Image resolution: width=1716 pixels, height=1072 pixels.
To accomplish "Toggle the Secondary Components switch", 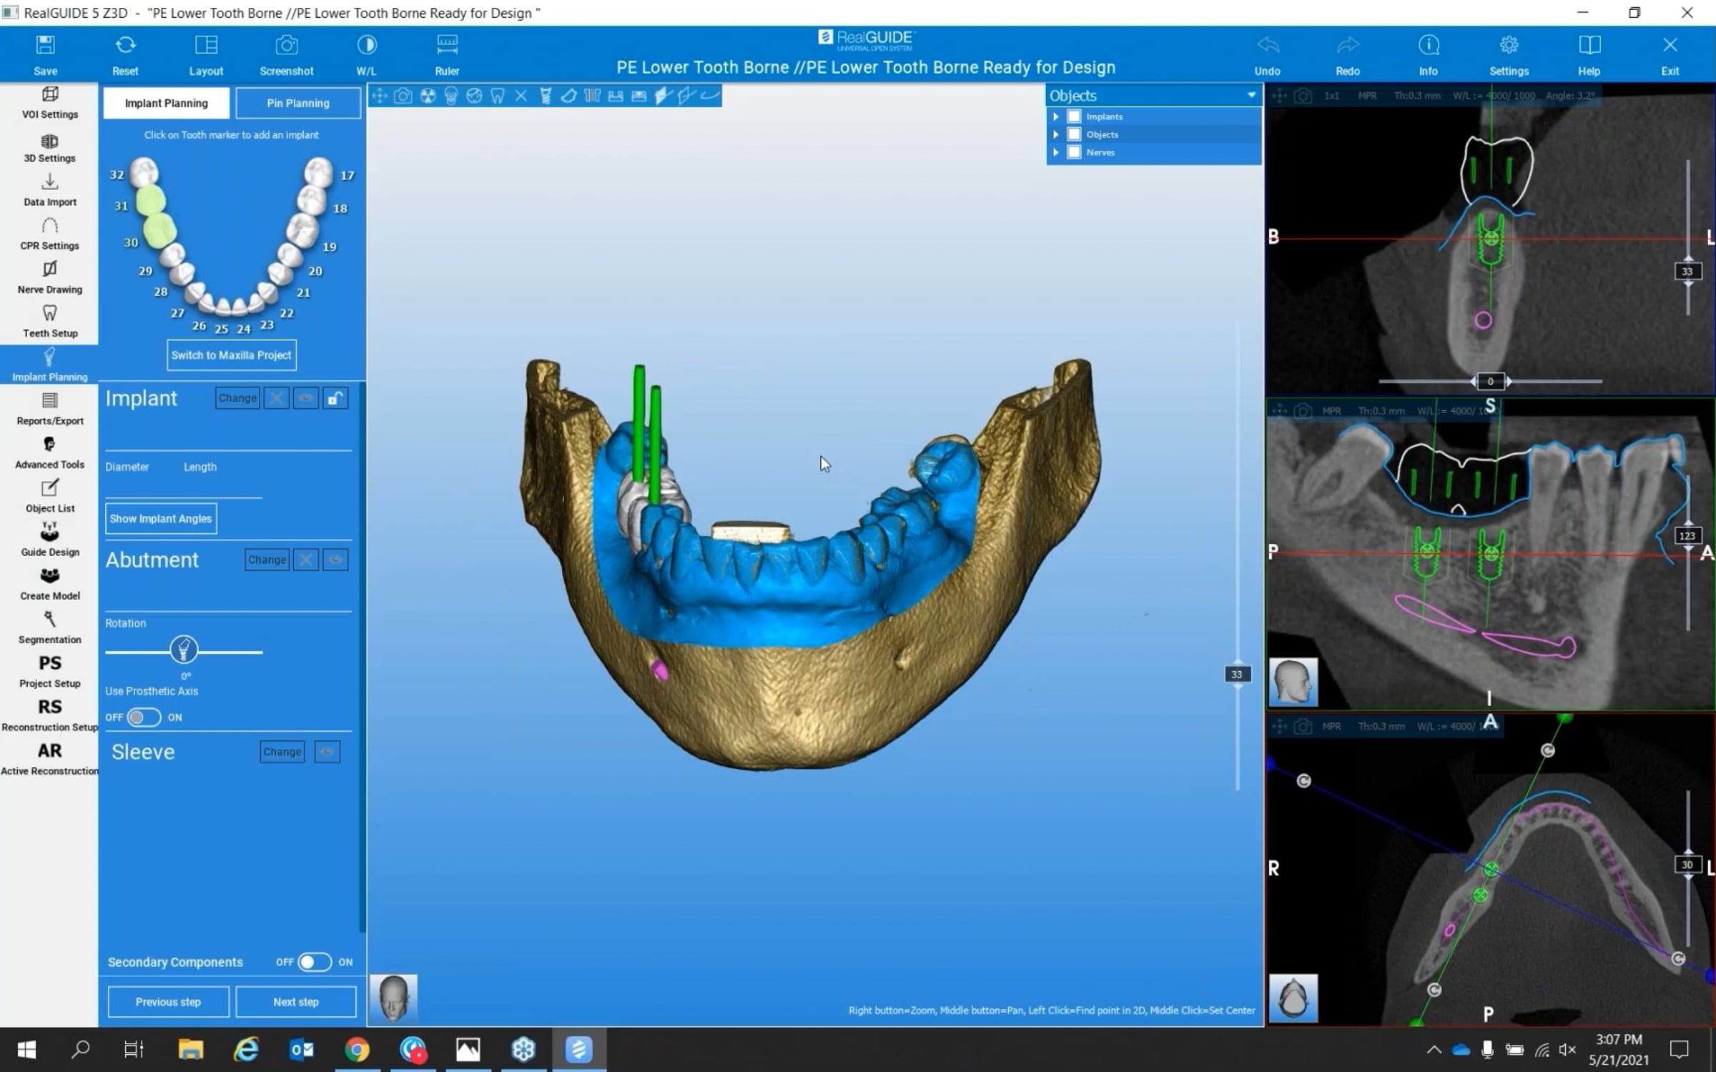I will click(315, 962).
